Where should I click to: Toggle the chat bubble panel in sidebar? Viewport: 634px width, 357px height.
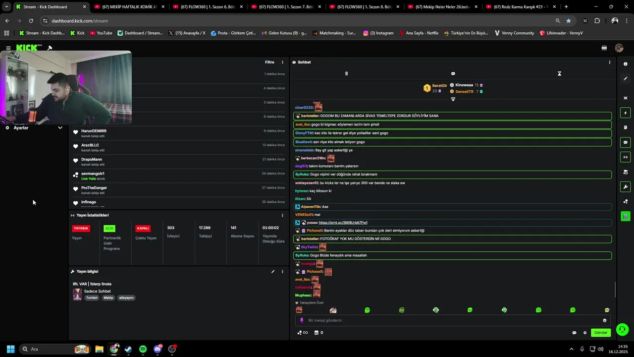626,142
